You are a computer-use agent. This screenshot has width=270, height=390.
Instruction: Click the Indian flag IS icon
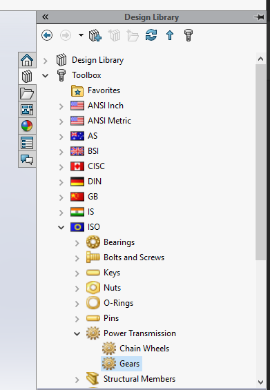pyautogui.click(x=77, y=212)
